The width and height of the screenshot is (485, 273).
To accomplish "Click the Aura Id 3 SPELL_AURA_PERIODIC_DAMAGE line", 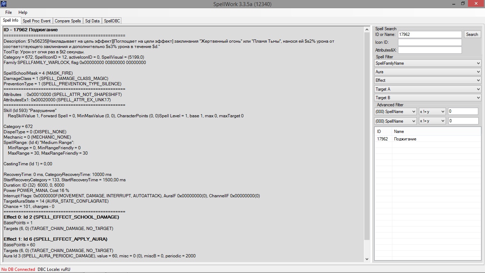I will coord(99,256).
